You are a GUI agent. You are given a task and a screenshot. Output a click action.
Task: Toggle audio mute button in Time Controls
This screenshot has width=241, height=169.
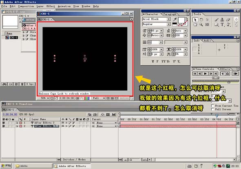222,73
